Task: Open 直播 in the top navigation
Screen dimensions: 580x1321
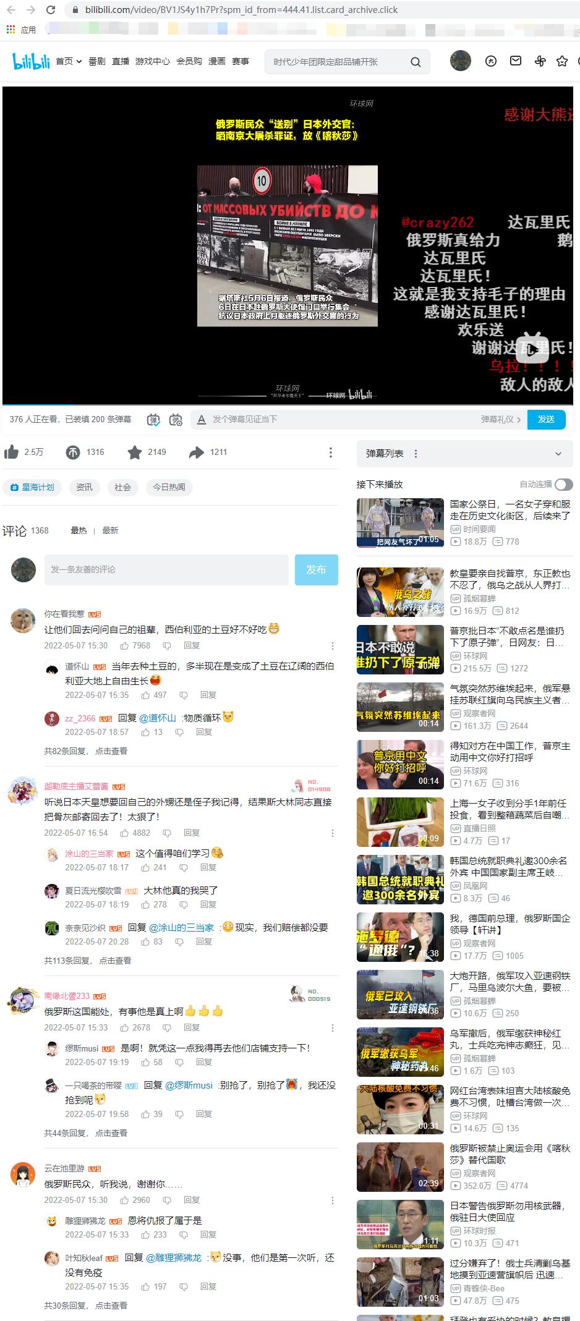Action: point(121,61)
